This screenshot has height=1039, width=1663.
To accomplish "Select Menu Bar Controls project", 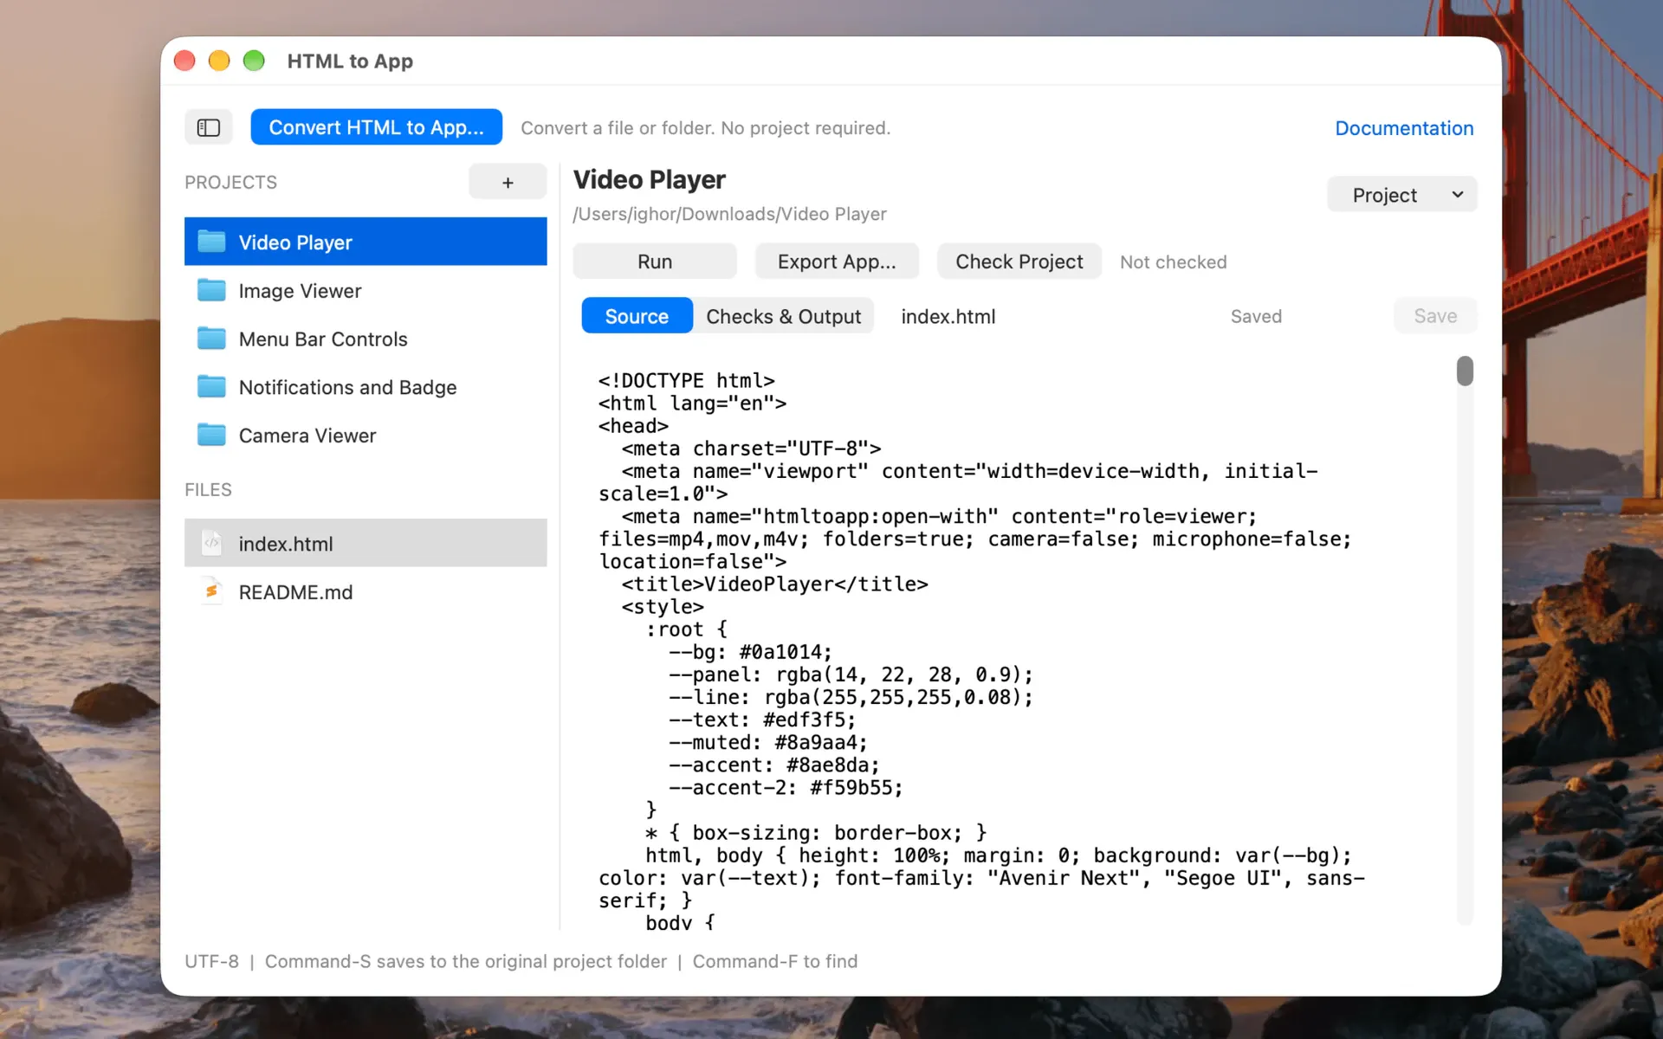I will coord(366,339).
